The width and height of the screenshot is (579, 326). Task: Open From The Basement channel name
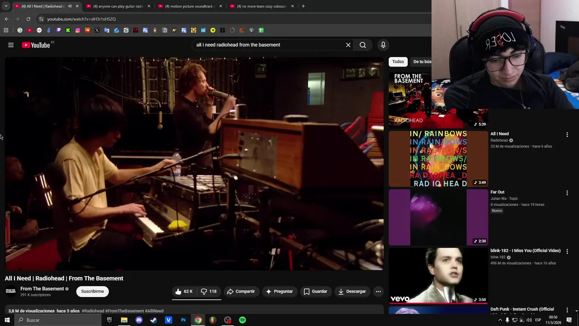[x=42, y=289]
